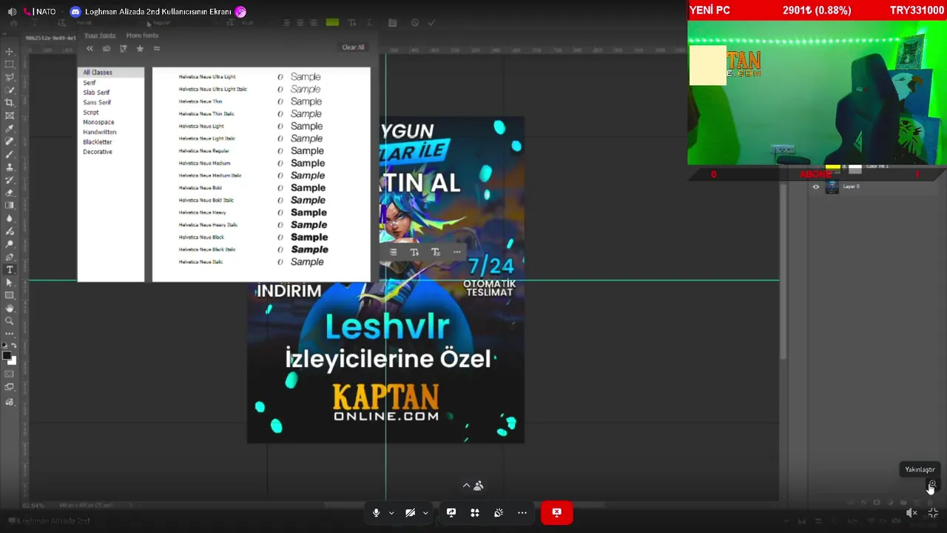Select the Polygonal Lasso tool
Image resolution: width=947 pixels, height=533 pixels.
pyautogui.click(x=10, y=77)
